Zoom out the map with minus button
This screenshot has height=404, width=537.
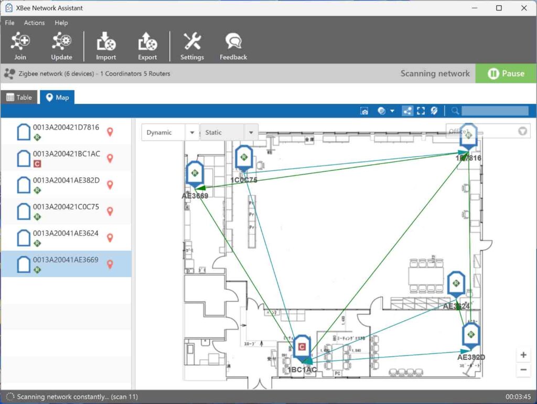click(523, 370)
